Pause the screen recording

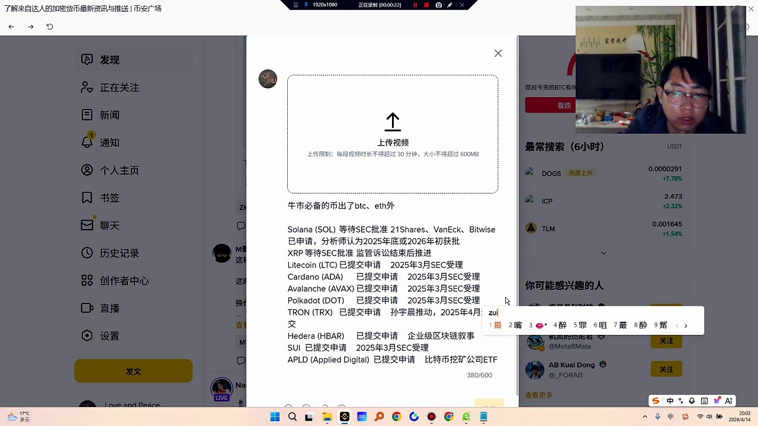[x=415, y=5]
